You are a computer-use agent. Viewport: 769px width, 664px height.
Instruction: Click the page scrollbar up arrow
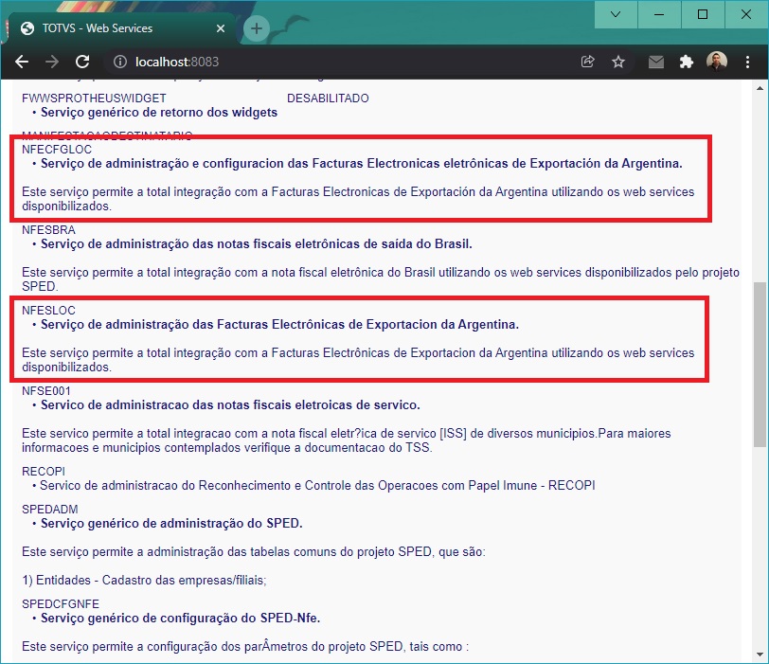760,88
